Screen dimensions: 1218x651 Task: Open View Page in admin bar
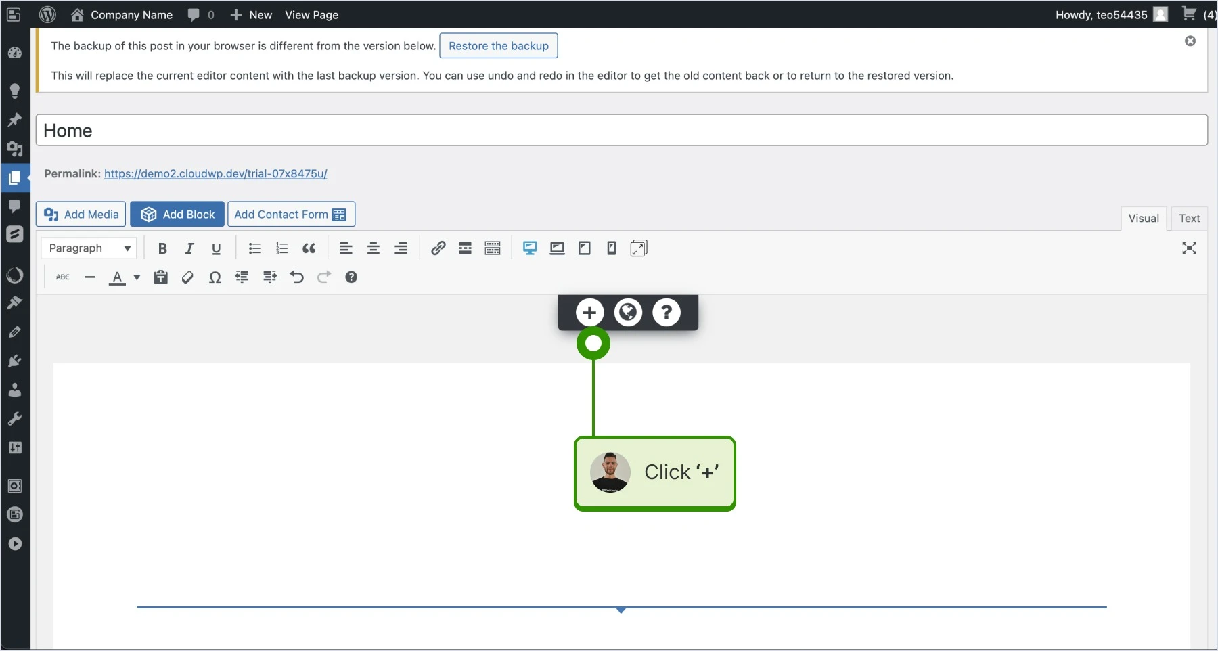tap(312, 15)
